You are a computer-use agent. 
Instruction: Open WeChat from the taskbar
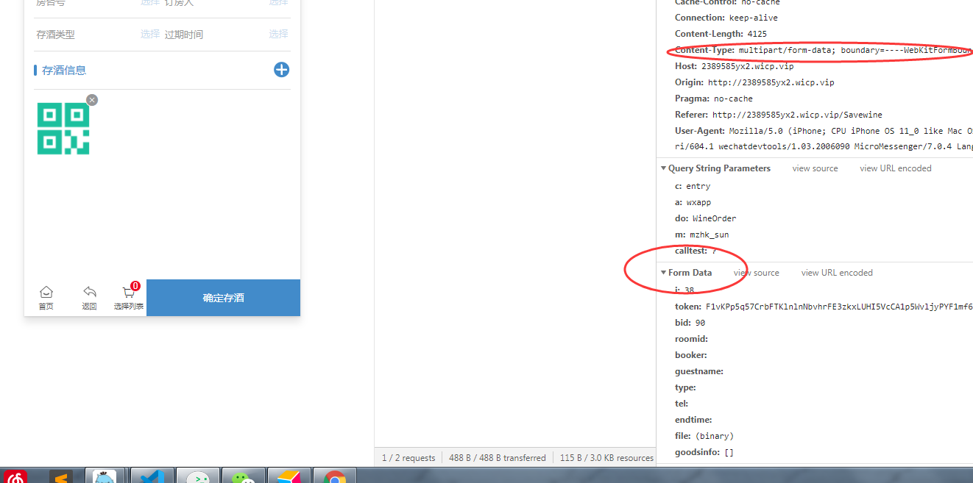coord(244,477)
